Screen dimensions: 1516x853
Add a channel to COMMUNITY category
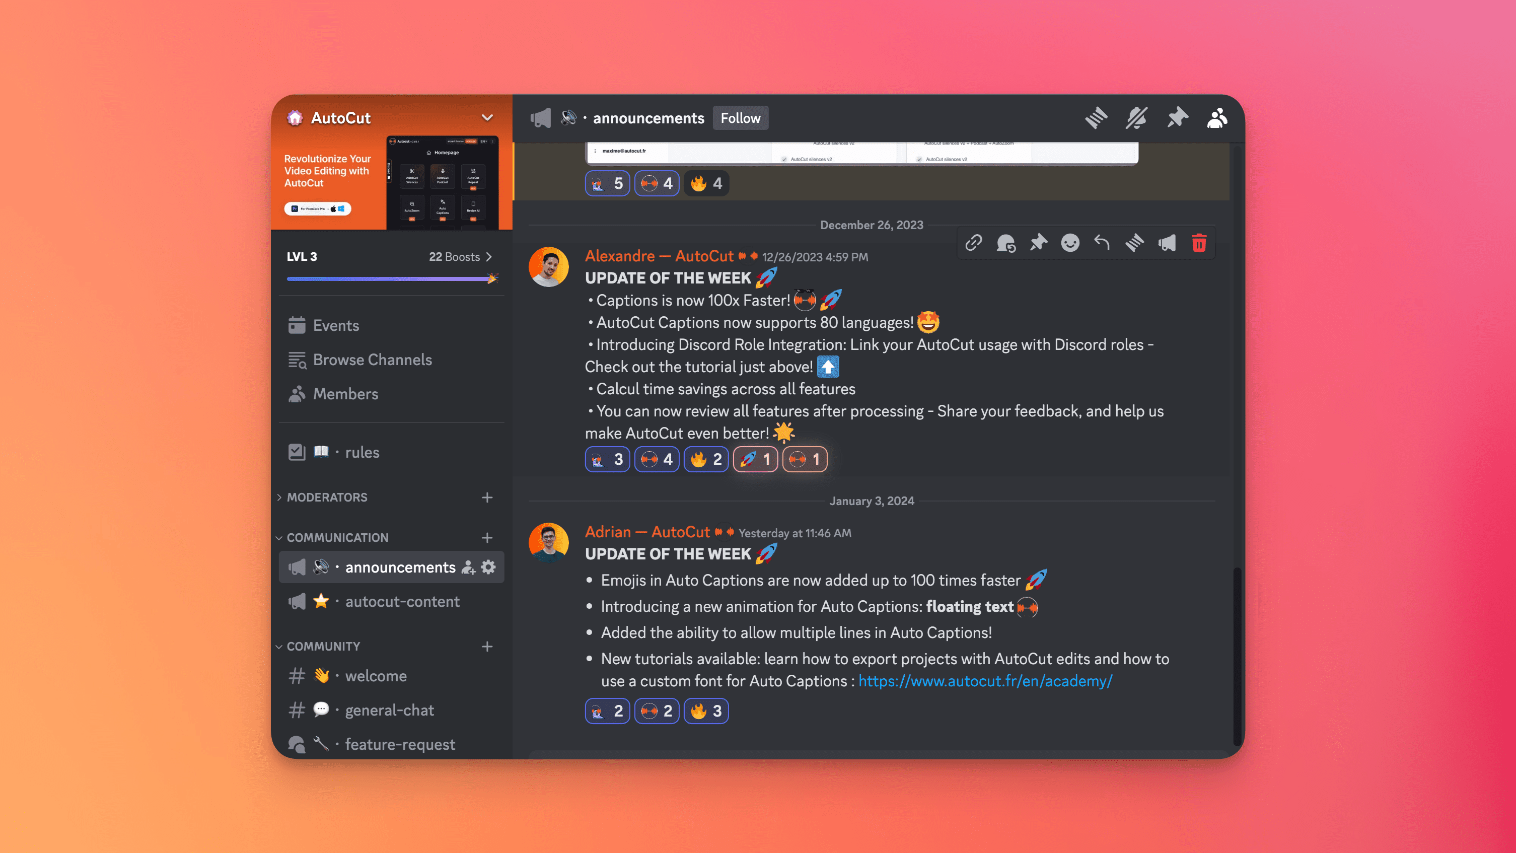tap(487, 647)
